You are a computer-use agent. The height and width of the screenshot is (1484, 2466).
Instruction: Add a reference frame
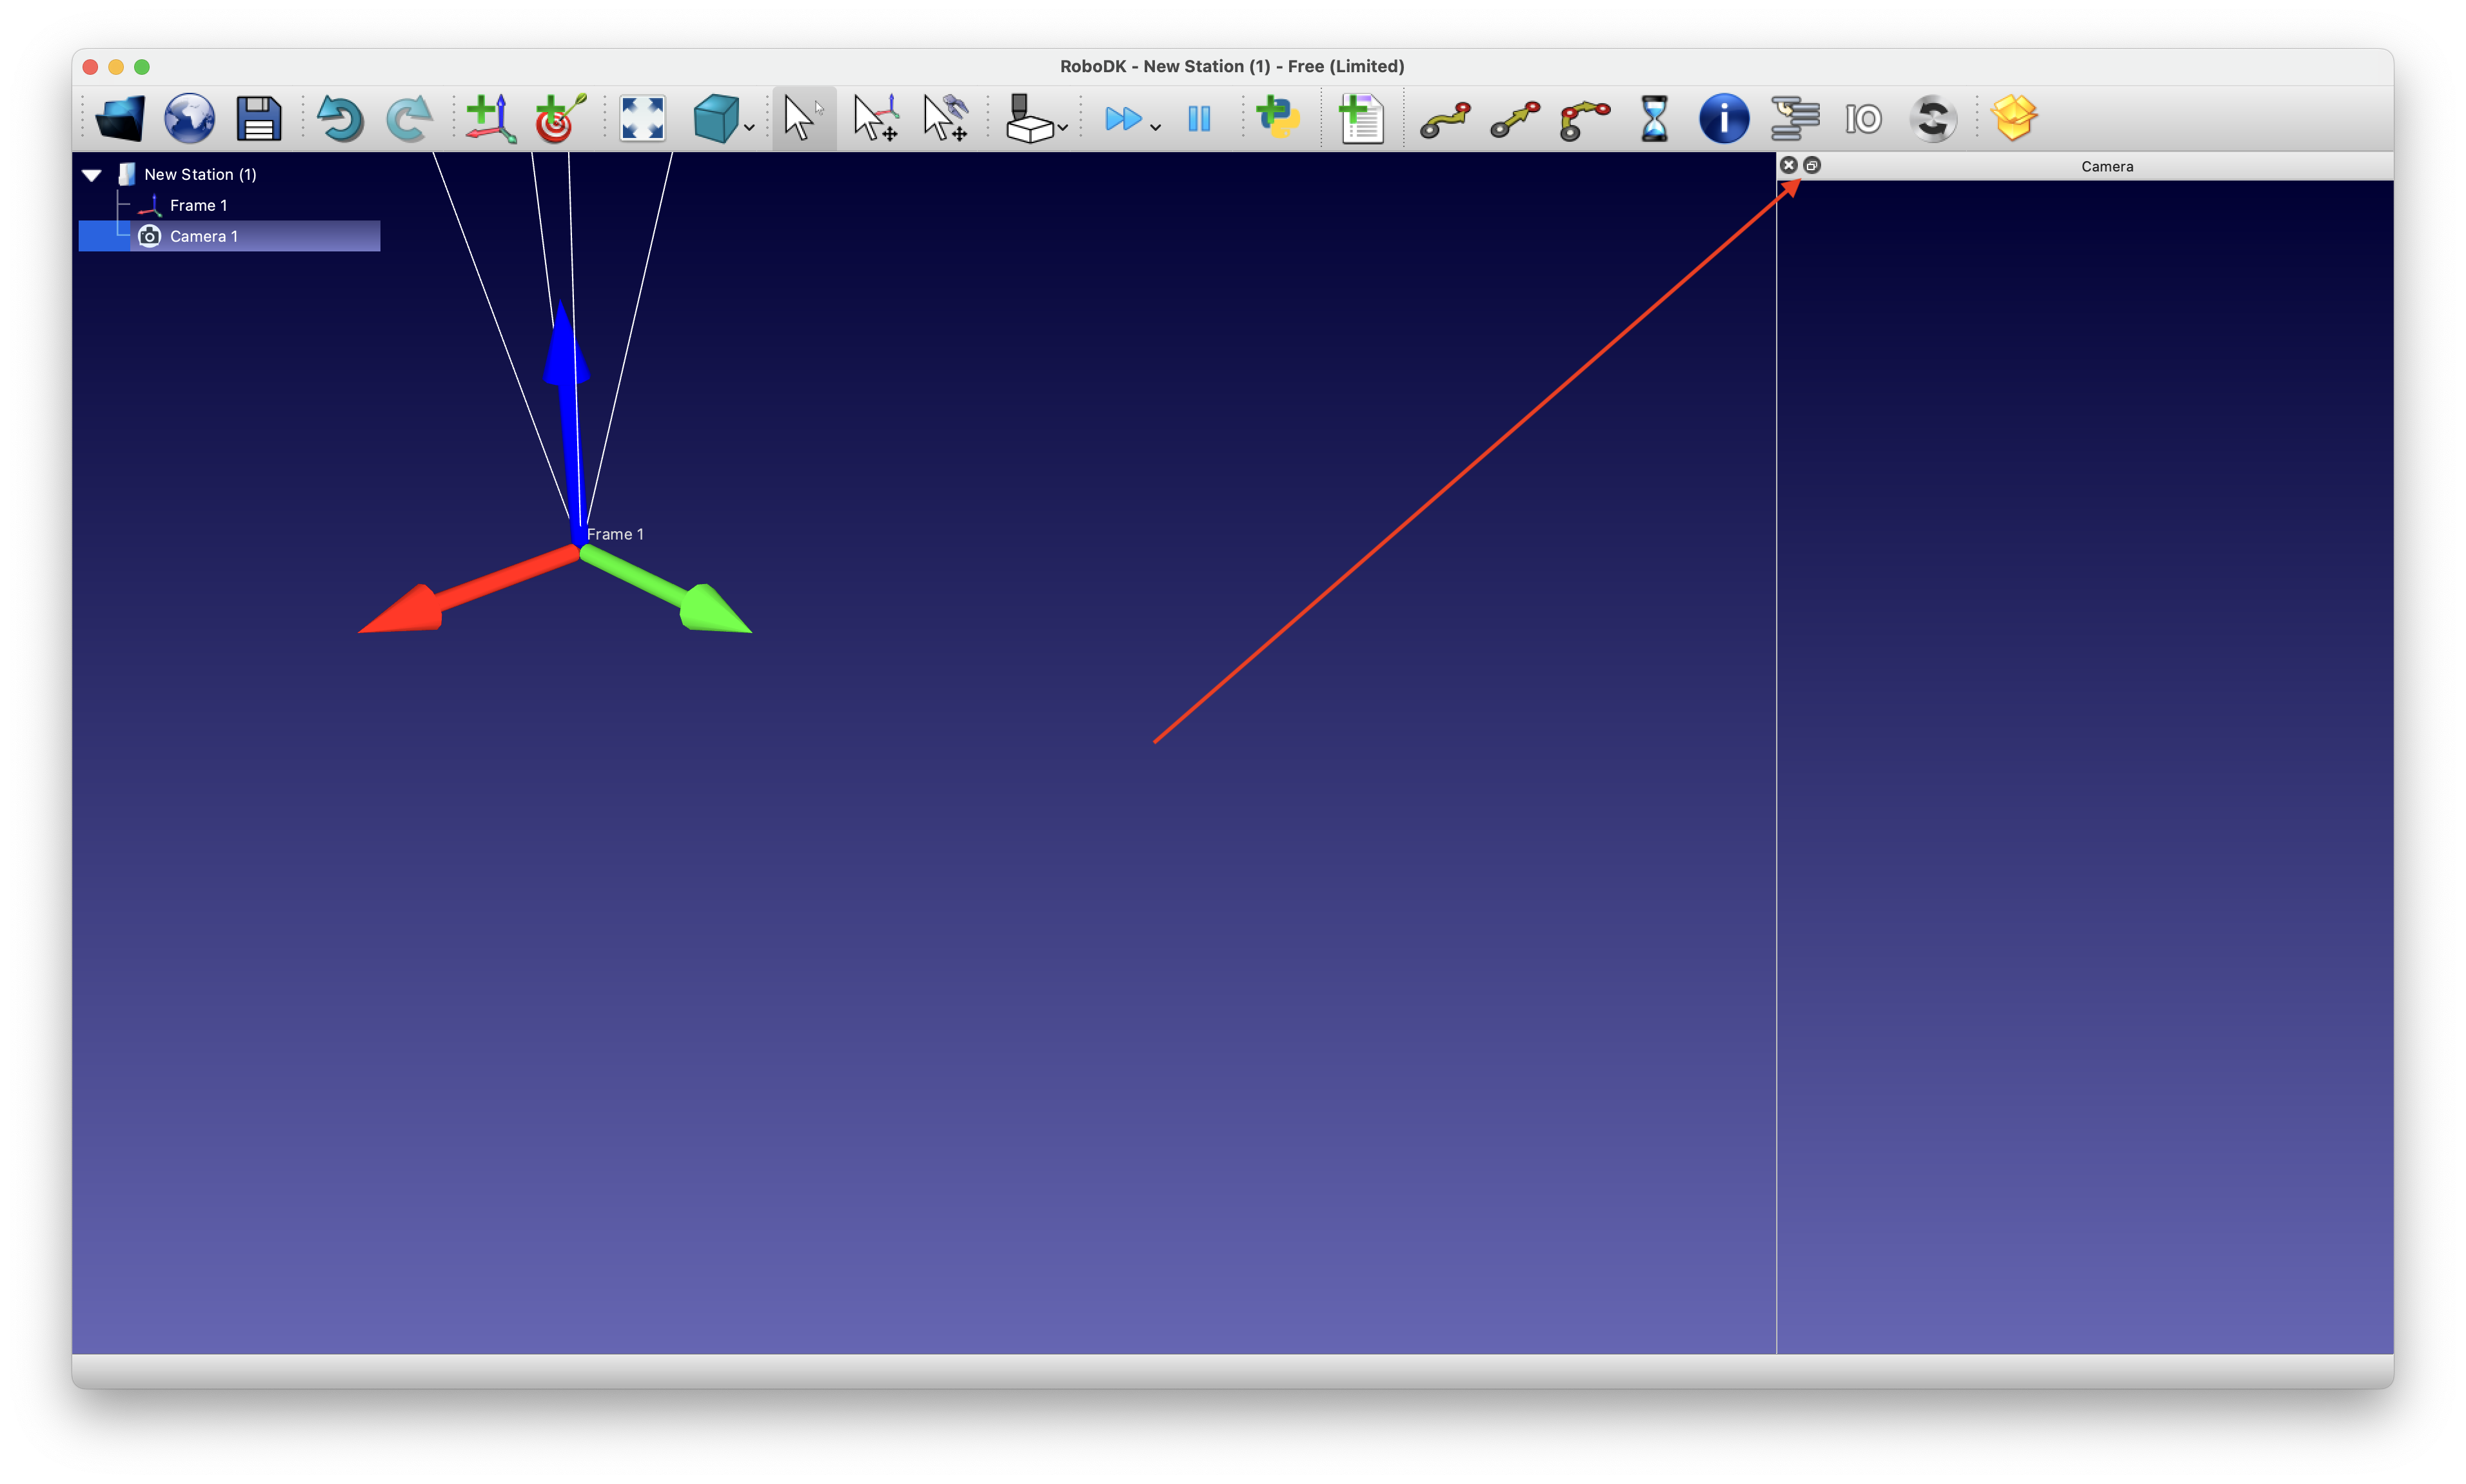(x=490, y=119)
